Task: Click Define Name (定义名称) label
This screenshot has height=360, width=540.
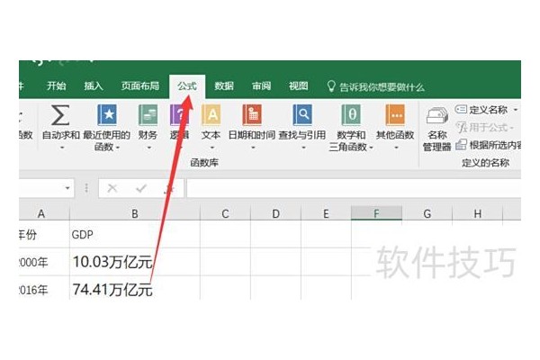Action: pyautogui.click(x=489, y=110)
